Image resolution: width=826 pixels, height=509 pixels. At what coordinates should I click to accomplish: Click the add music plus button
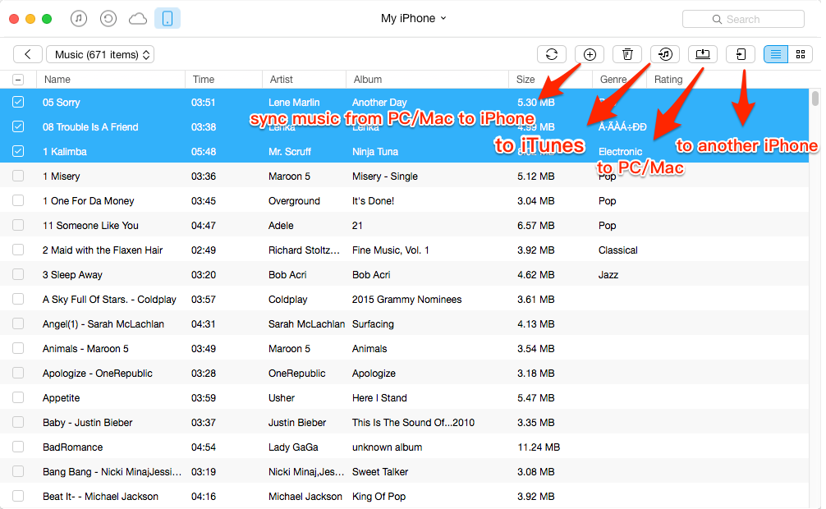click(x=590, y=54)
